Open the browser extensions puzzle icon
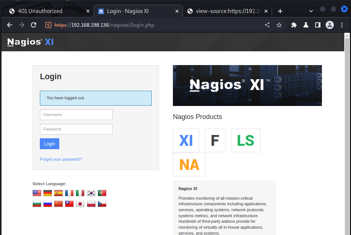The image size is (351, 235). point(294,25)
